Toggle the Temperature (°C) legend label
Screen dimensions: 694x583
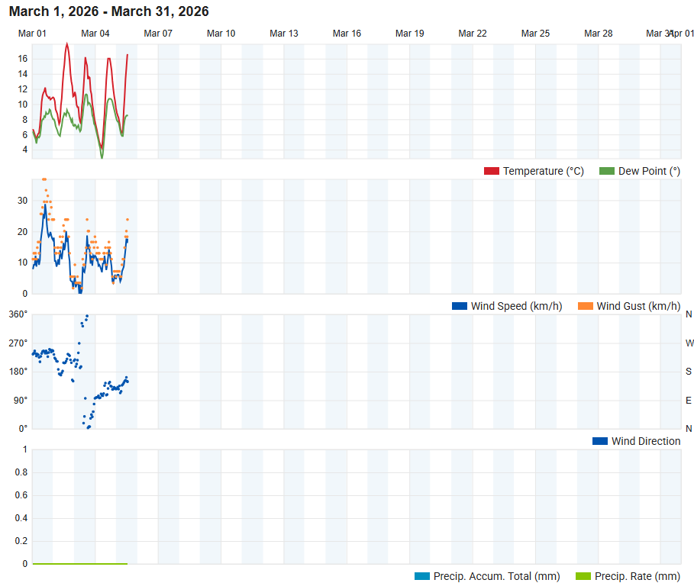pos(544,171)
